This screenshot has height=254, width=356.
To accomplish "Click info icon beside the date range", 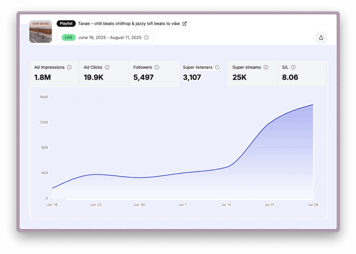I will point(146,38).
